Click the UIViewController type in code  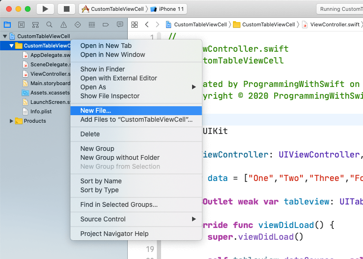319,155
